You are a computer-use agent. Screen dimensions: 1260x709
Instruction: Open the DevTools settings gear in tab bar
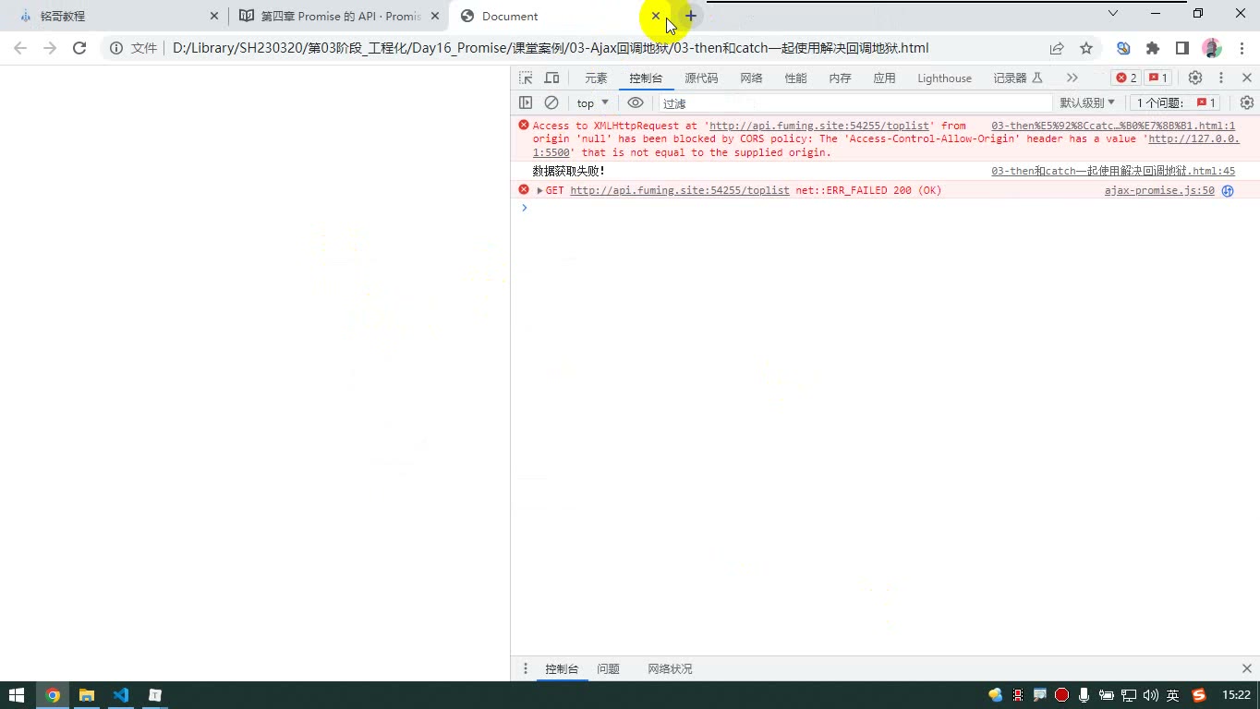pyautogui.click(x=1195, y=78)
